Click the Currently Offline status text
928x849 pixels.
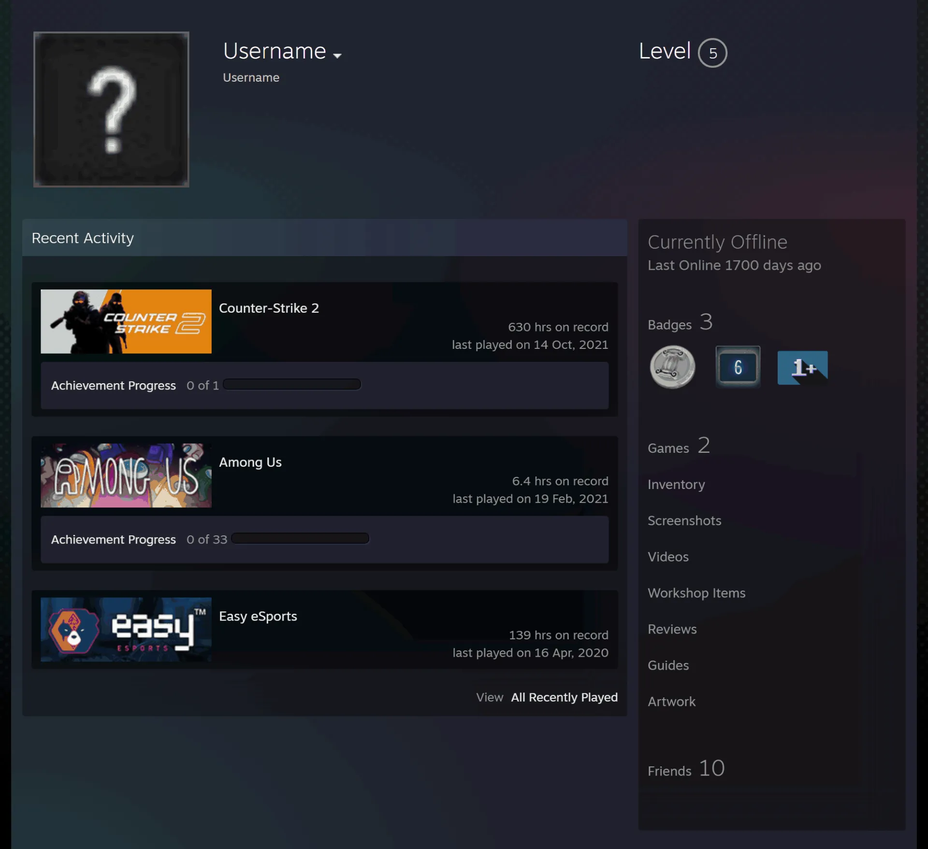click(717, 242)
